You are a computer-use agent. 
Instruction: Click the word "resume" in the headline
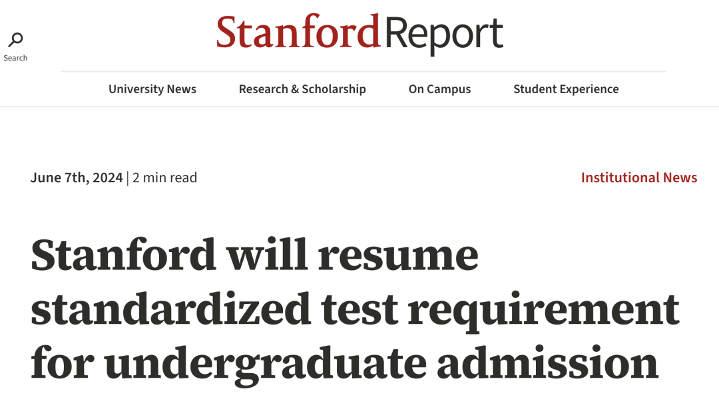point(398,255)
